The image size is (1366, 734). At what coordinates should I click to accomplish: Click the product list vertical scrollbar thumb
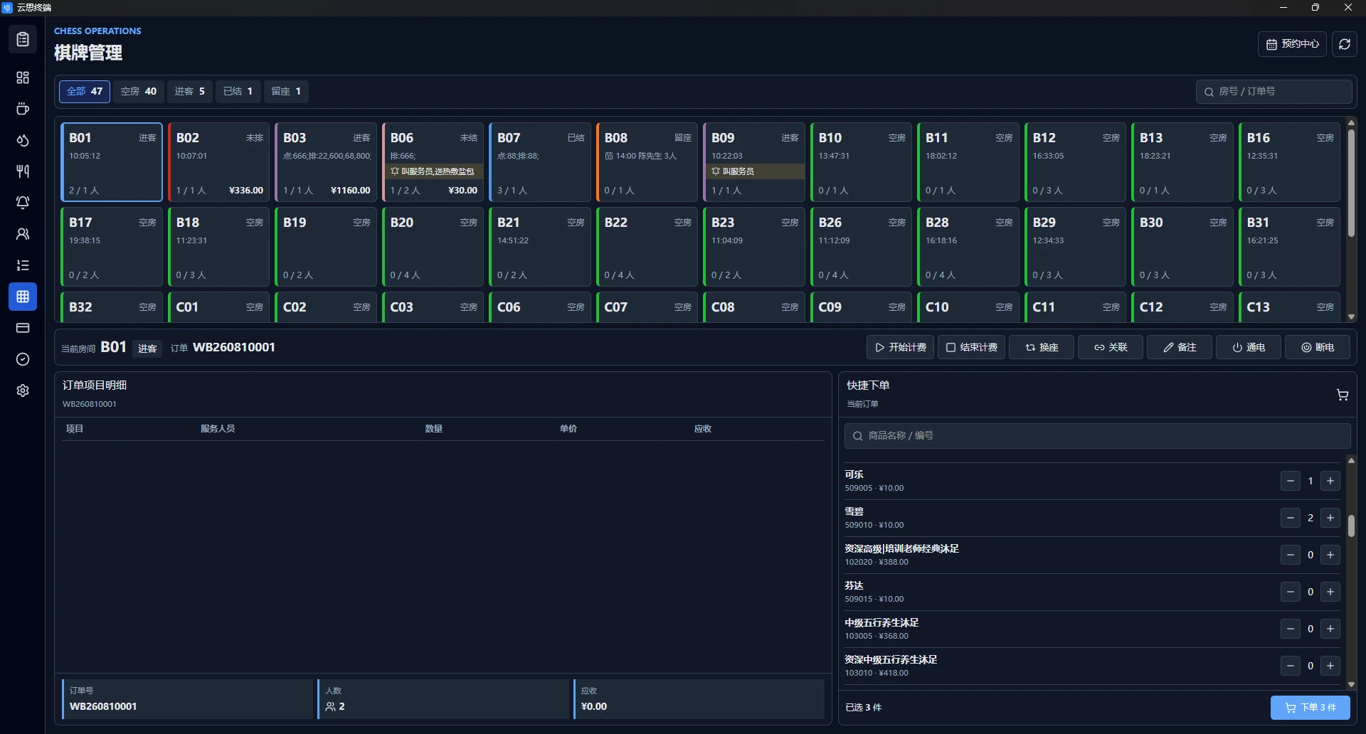[x=1351, y=526]
